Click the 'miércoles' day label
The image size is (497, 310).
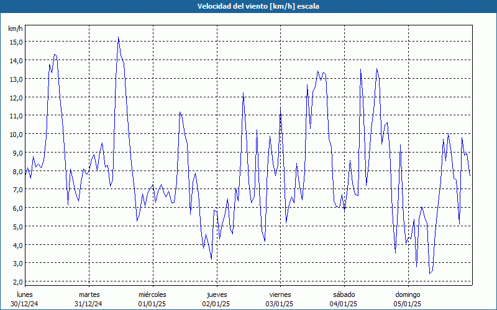[x=152, y=294]
